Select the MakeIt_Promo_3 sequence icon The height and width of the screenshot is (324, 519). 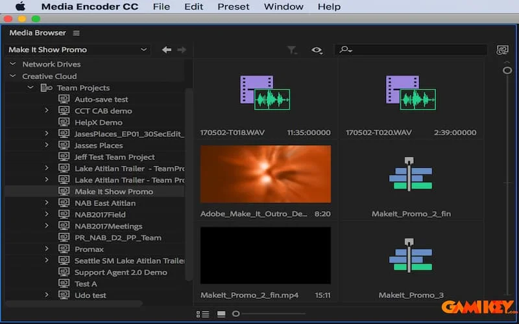coord(411,255)
